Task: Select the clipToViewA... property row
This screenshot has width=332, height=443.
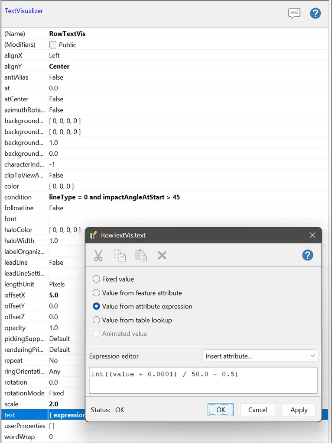Action: 165,176
